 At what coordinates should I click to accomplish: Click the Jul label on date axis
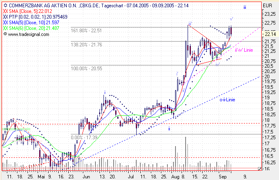[x=131, y=177]
